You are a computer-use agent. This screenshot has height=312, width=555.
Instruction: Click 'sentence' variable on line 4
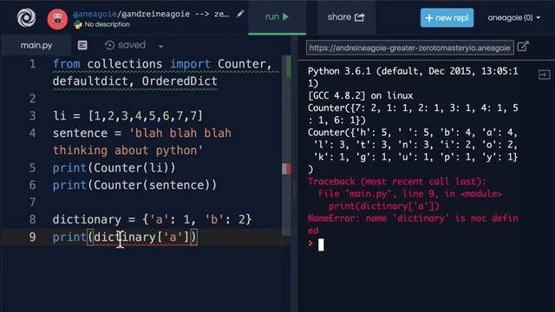click(80, 133)
